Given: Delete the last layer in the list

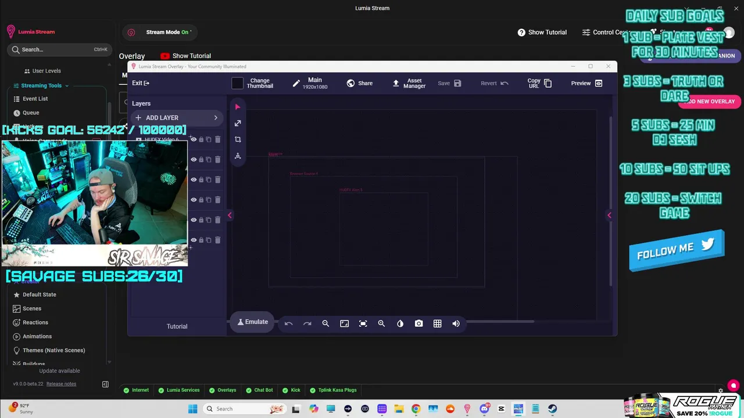Looking at the screenshot, I should tap(217, 240).
